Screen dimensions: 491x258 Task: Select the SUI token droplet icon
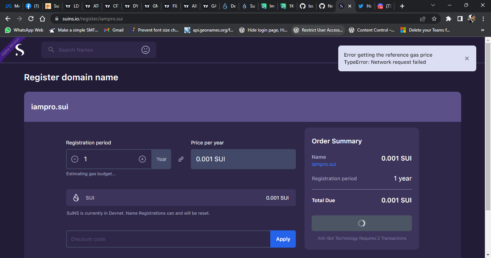coord(76,197)
